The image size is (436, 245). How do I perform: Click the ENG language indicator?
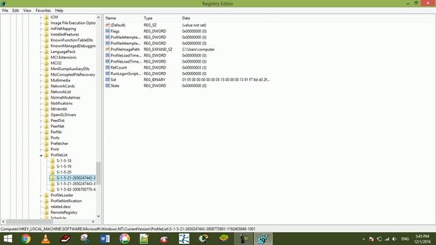pos(405,239)
